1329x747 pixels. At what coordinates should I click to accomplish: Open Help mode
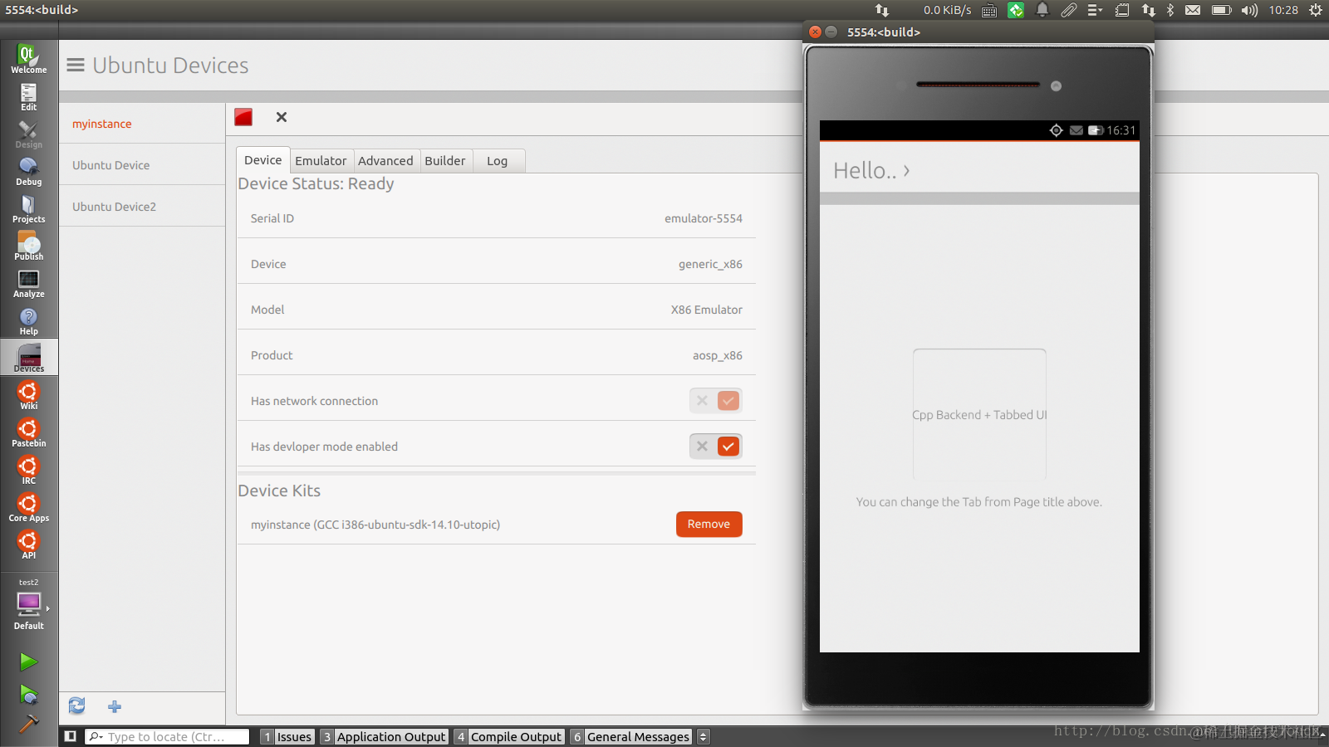click(x=28, y=320)
